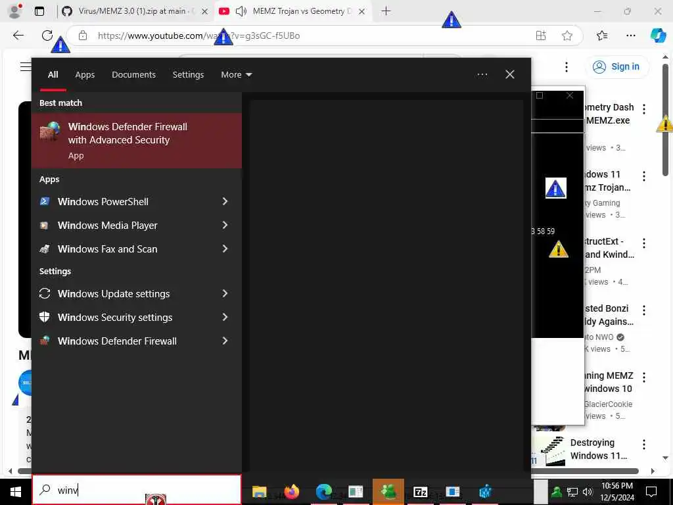
Task: Launch Firefox from the taskbar
Action: [x=291, y=491]
